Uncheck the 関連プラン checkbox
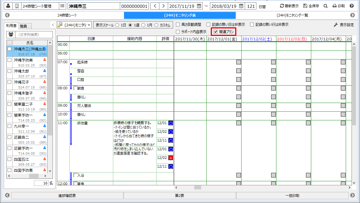360x203 pixels. click(x=215, y=32)
